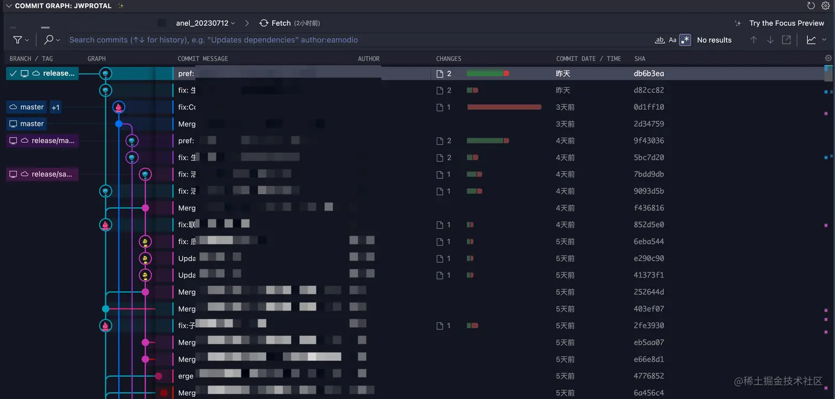Open Try the Focus Preview link
The height and width of the screenshot is (399, 835).
pos(786,23)
